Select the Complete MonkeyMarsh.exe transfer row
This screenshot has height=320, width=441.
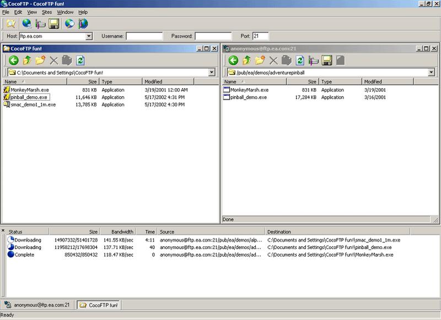point(222,254)
